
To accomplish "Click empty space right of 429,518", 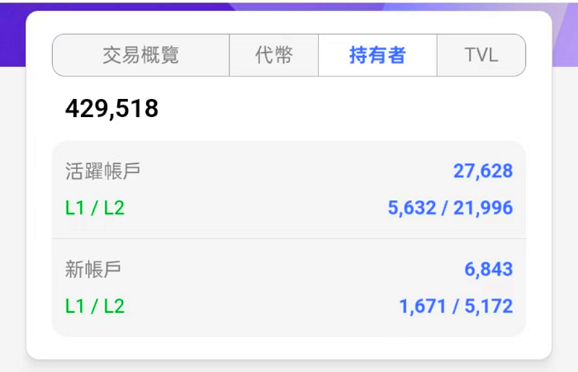I will point(347,108).
